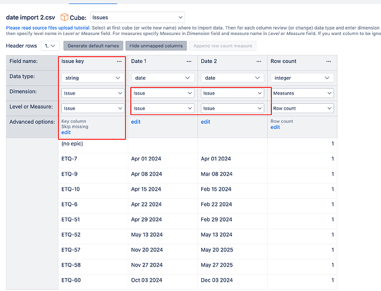Open Measures Dimension dropdown for Row count
Viewport: 381px width, 291px height.
(302, 93)
